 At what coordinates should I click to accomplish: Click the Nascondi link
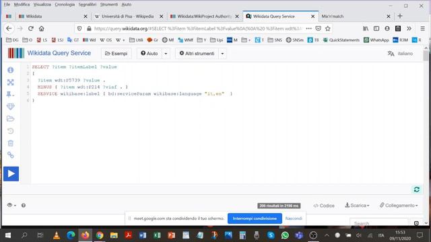click(294, 218)
